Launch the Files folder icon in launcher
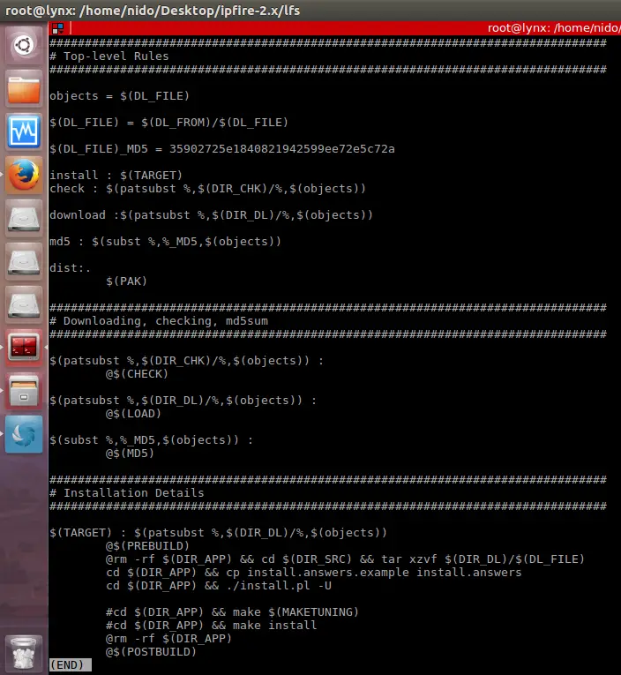Screen dimensions: 621x675 point(24,88)
